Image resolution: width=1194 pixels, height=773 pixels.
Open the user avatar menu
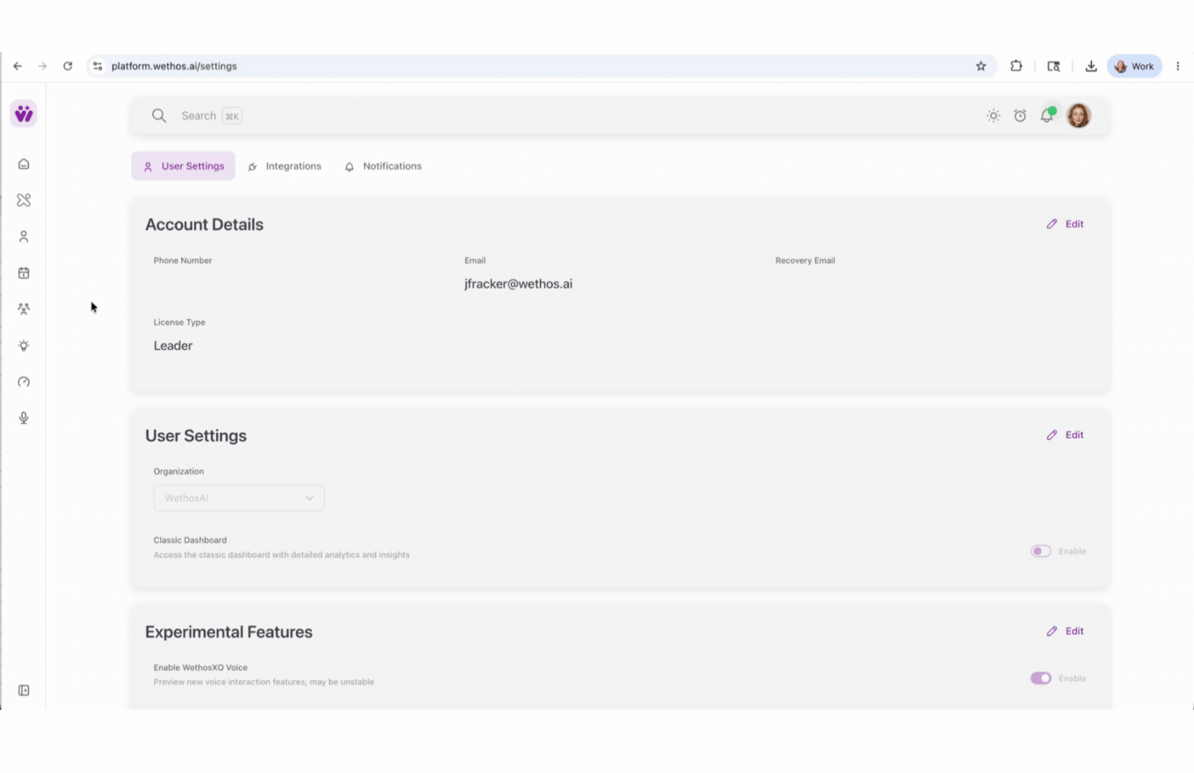pos(1079,116)
